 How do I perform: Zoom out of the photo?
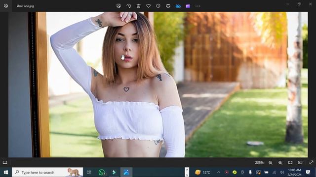271,163
